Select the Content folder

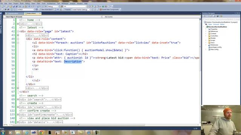click(x=212, y=33)
